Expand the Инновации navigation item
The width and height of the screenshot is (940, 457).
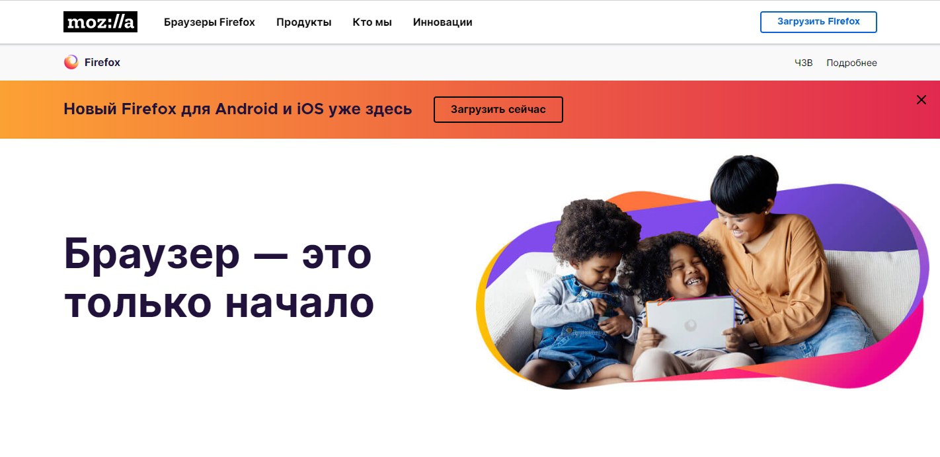point(442,22)
